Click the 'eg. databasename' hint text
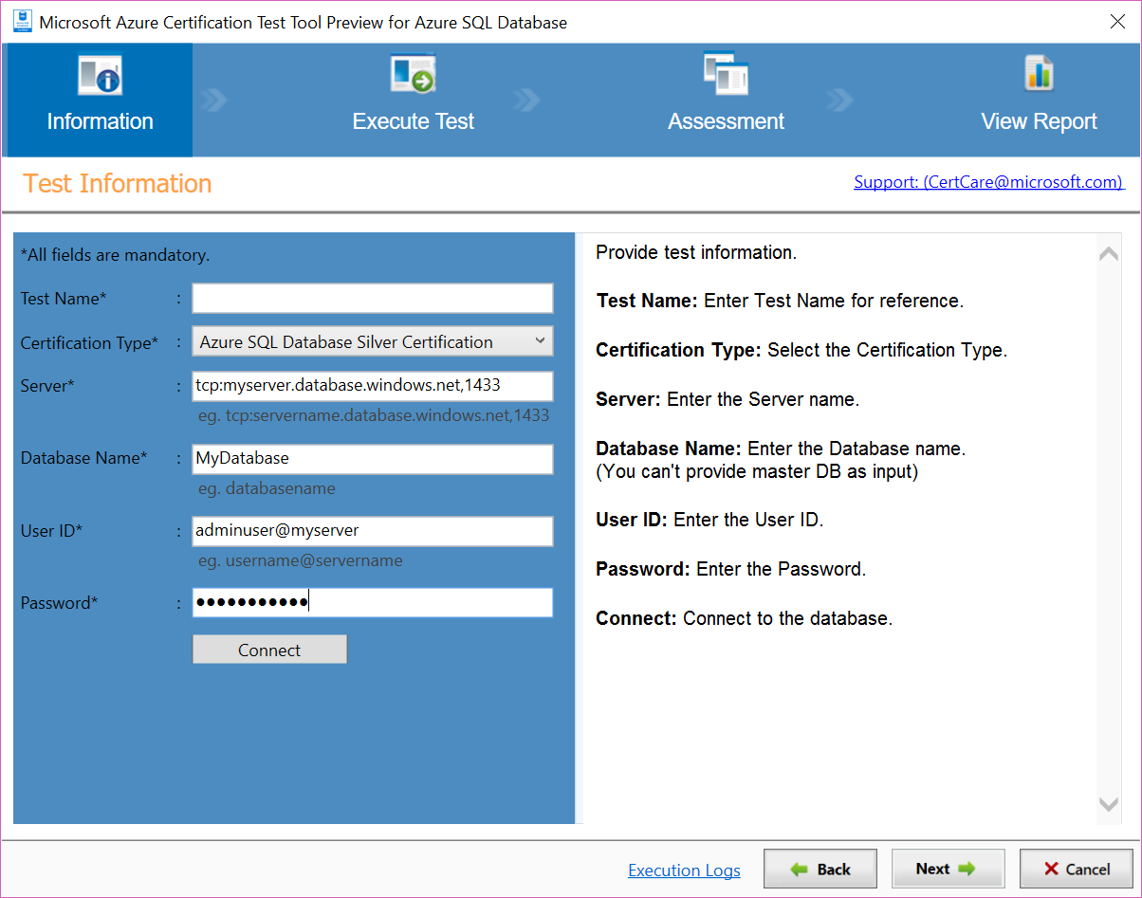This screenshot has height=898, width=1142. point(267,488)
